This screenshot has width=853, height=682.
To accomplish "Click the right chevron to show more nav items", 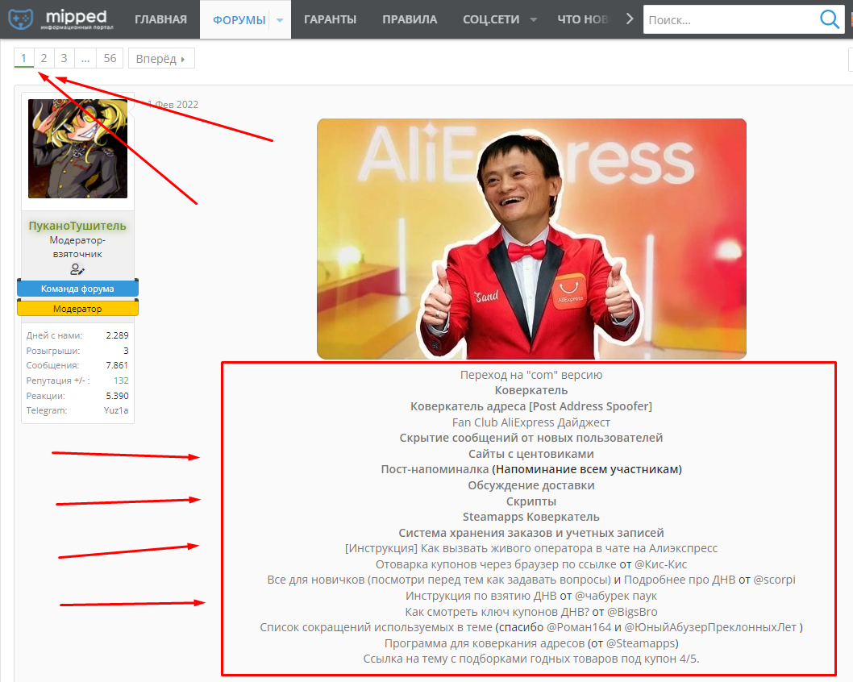I will tap(630, 19).
